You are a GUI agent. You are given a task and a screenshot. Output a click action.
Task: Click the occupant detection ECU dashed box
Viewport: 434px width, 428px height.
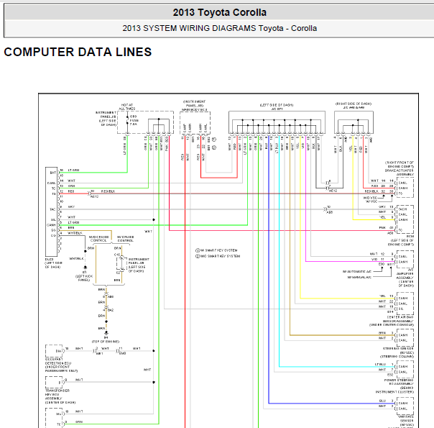(x=54, y=351)
